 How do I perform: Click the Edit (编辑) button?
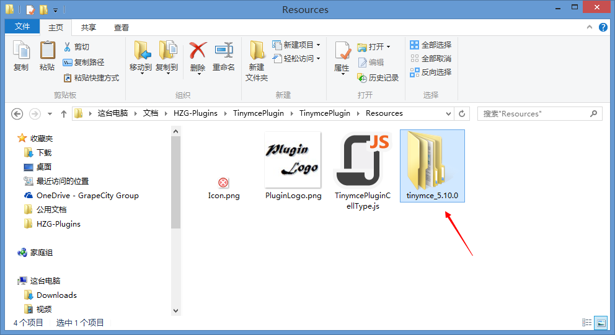tap(371, 63)
